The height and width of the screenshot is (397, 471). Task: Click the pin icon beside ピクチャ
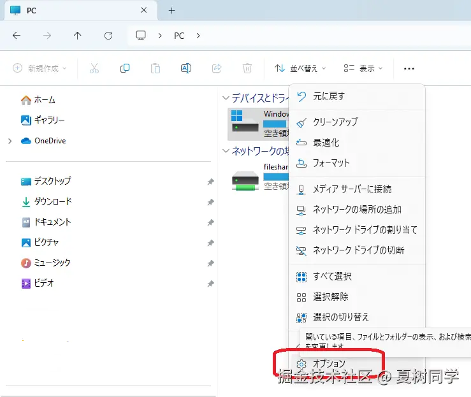[x=211, y=243]
